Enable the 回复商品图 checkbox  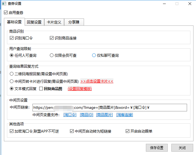41,89
